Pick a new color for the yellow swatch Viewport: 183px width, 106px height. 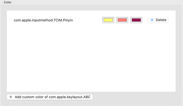tap(108, 20)
